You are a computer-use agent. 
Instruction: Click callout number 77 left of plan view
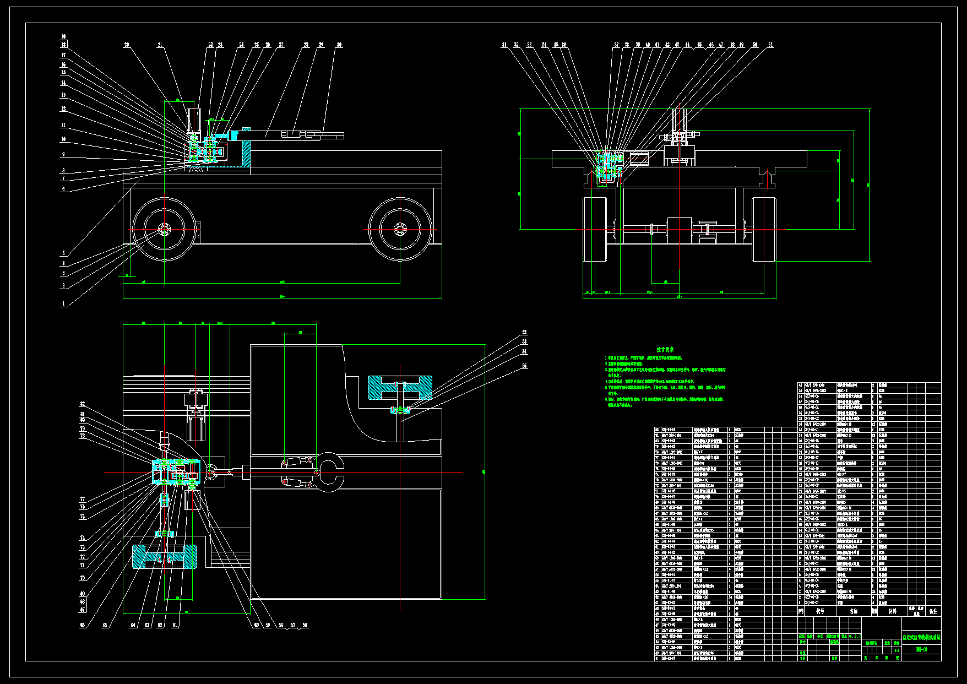[83, 500]
